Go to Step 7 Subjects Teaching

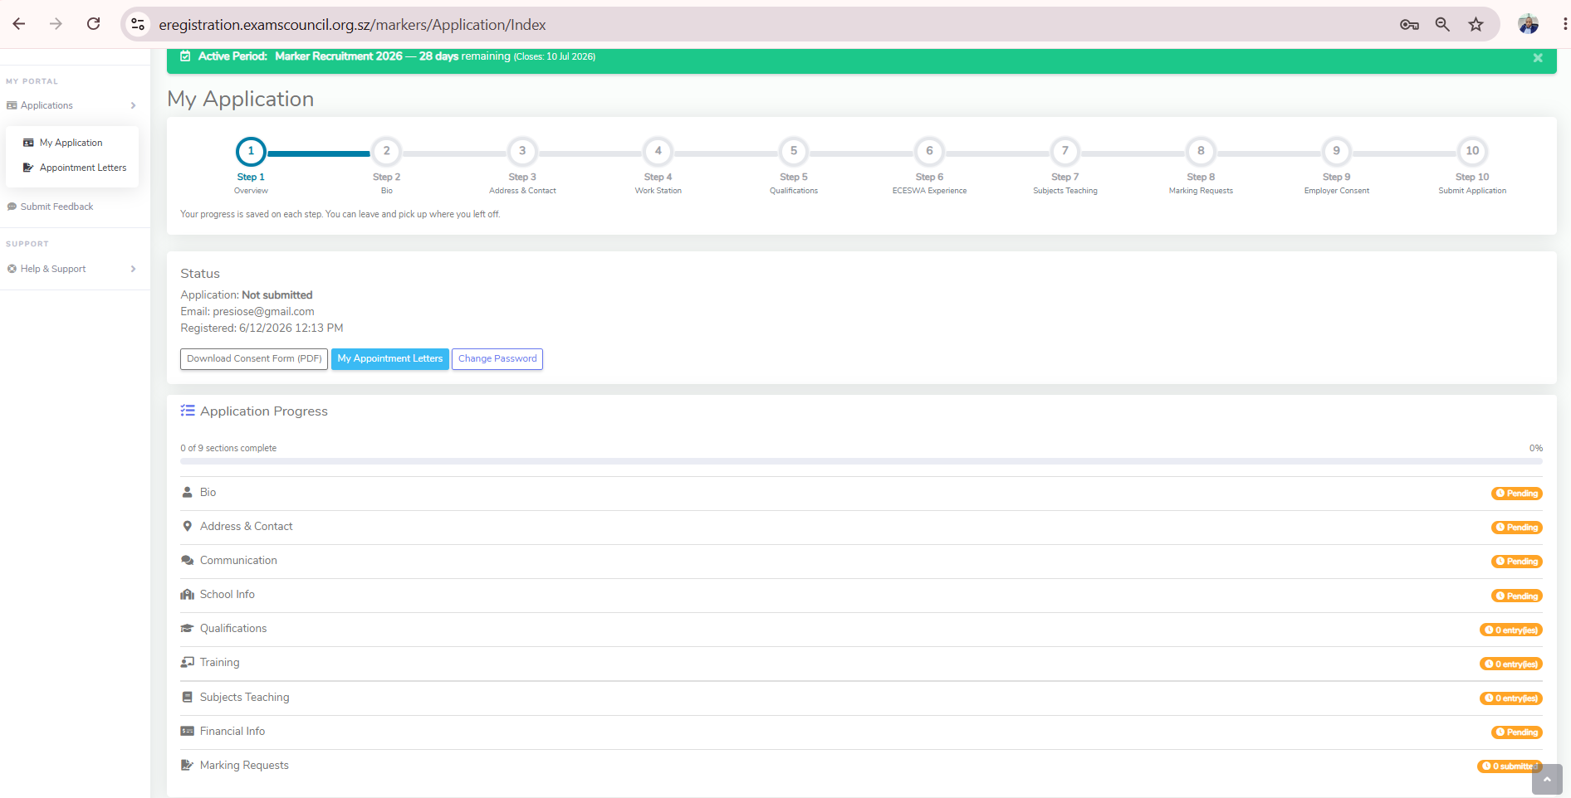click(1065, 151)
